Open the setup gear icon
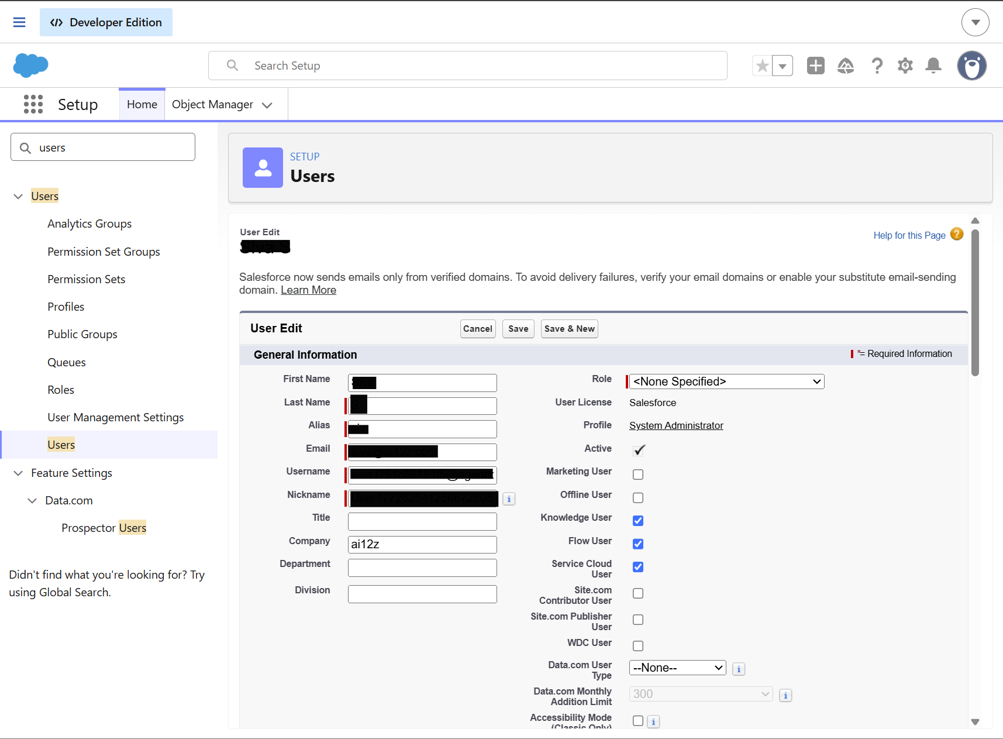 tap(905, 66)
